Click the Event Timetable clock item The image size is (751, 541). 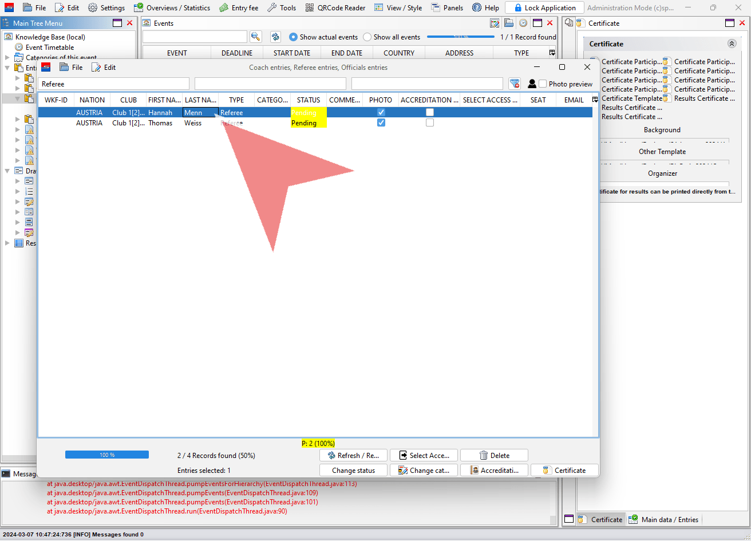45,48
